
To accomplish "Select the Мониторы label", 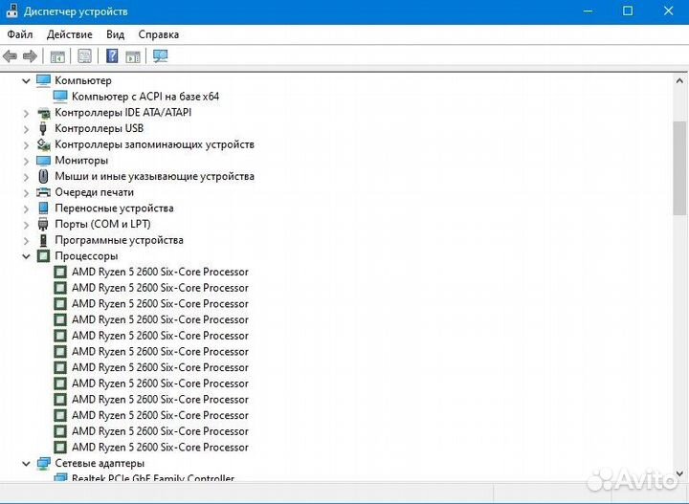I will pyautogui.click(x=81, y=161).
